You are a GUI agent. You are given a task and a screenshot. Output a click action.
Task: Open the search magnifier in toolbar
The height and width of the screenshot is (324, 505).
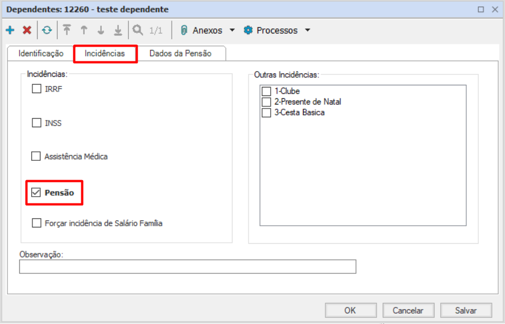[x=138, y=30]
